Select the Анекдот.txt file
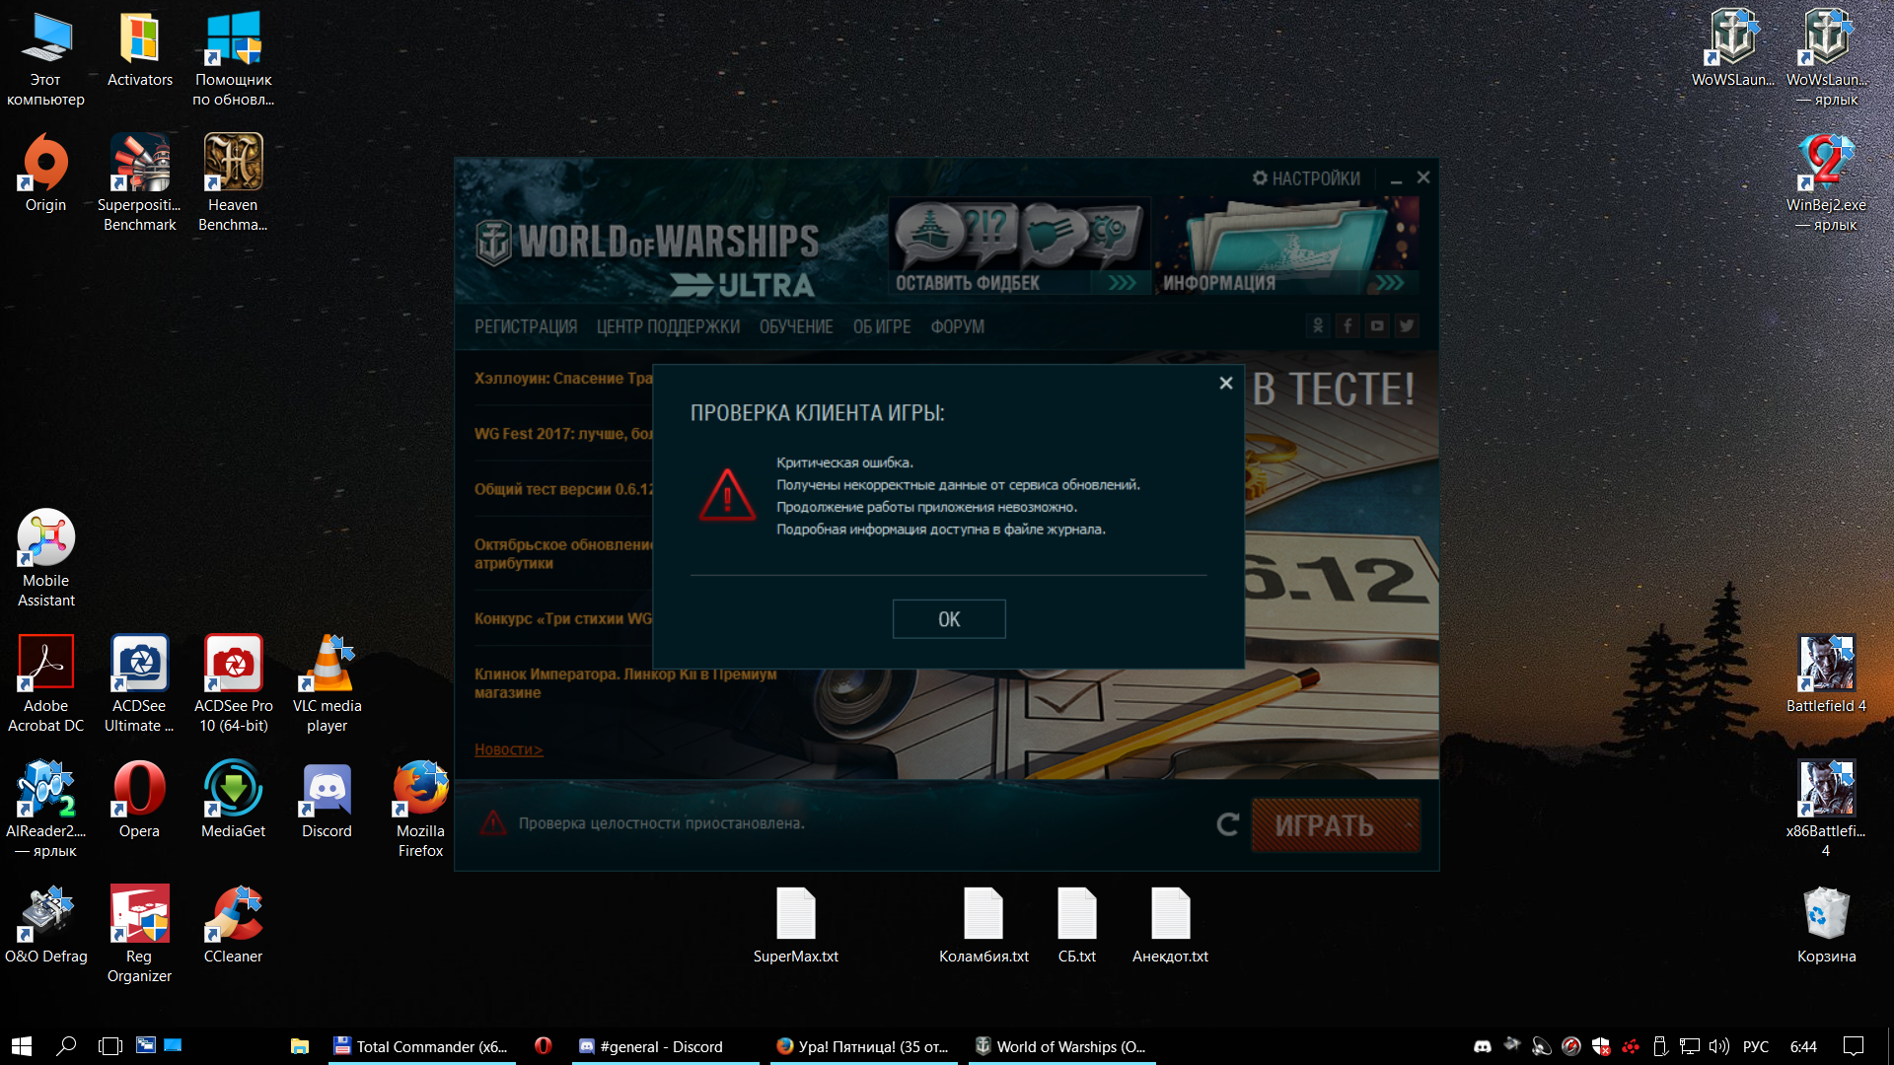The height and width of the screenshot is (1065, 1894). click(x=1170, y=925)
